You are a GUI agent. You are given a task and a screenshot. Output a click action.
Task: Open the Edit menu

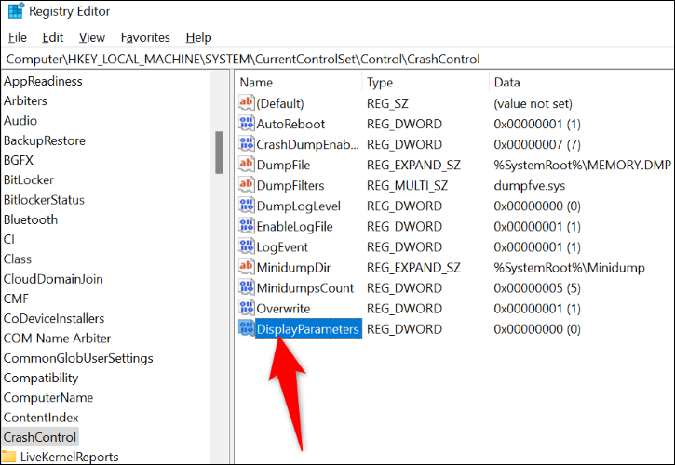[52, 37]
